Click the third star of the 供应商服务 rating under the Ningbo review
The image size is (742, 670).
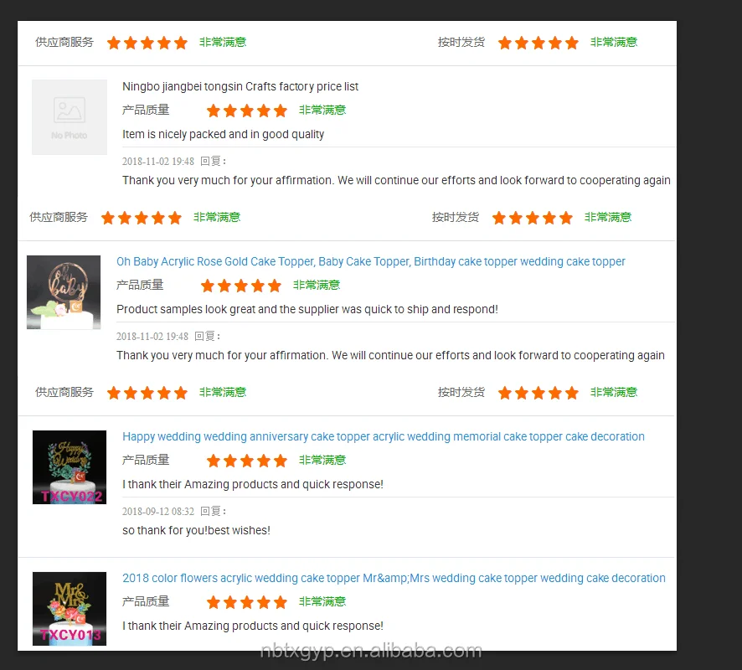[142, 218]
